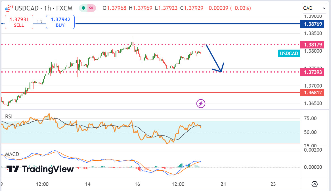331x191 pixels.
Task: Click the 1.38179 dotted line label
Action: (x=312, y=44)
